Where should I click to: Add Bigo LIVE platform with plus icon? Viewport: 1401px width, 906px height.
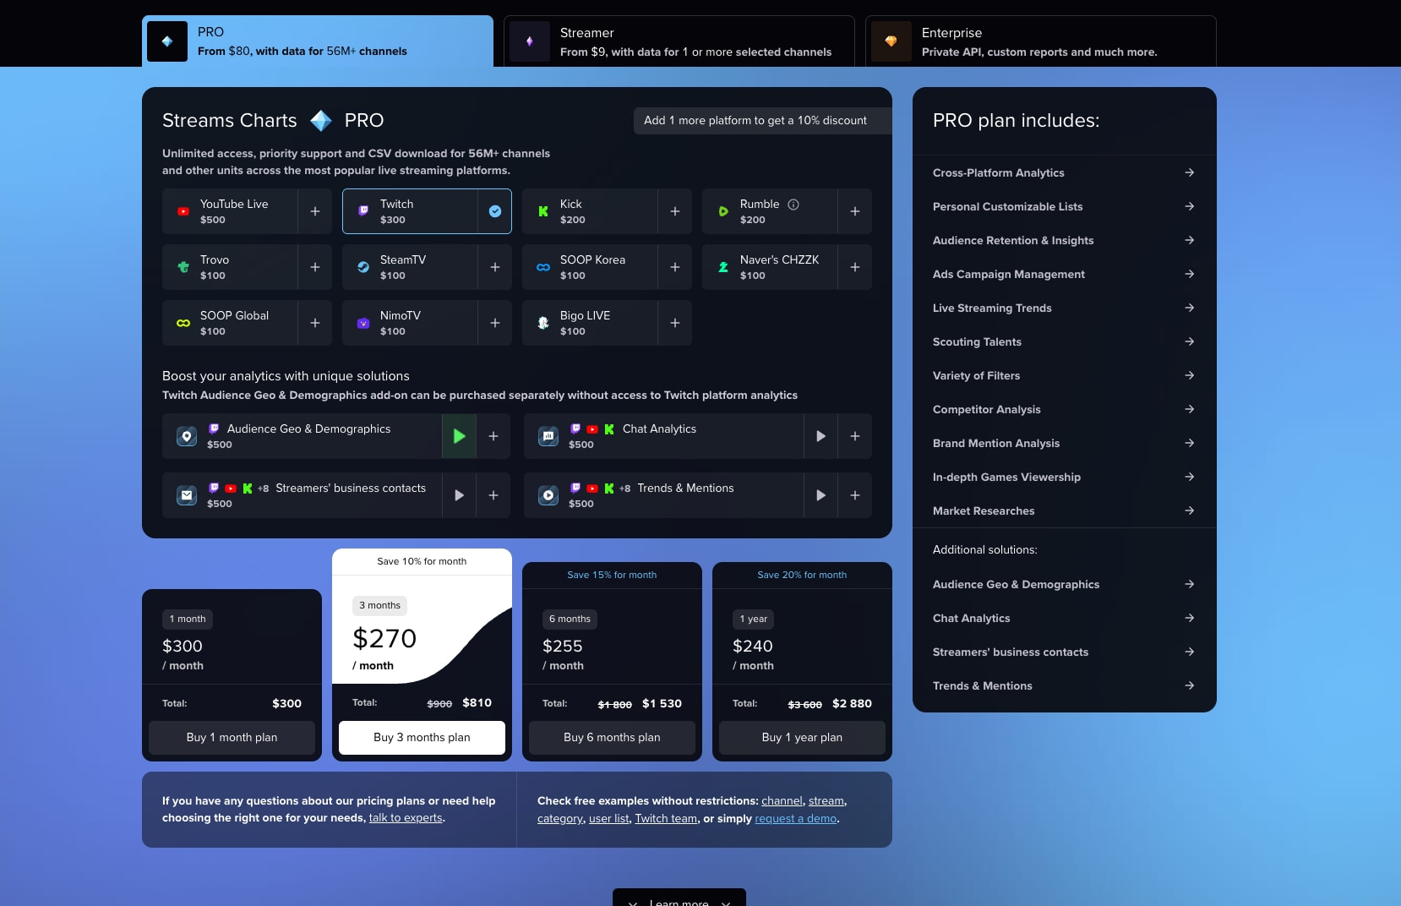675,323
